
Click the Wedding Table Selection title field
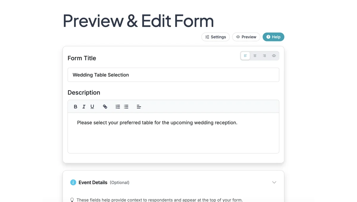[x=173, y=75]
